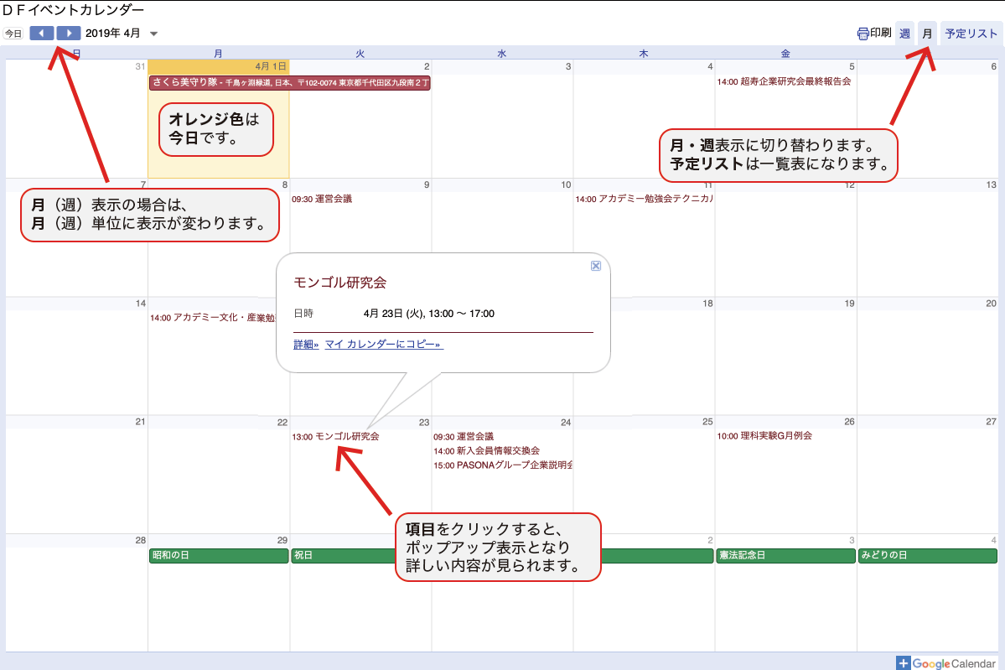Click the 憲法記念日 holiday bar
The height and width of the screenshot is (670, 1005).
coord(785,555)
